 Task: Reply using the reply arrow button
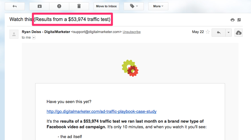coord(219,32)
